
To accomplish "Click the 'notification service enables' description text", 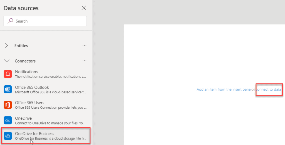I will pos(51,77).
